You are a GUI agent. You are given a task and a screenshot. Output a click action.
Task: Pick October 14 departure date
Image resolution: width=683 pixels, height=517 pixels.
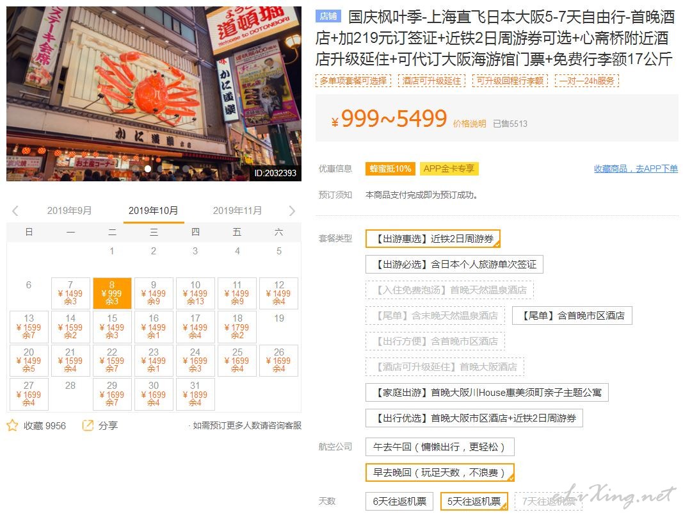tap(70, 327)
